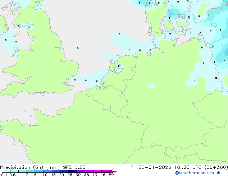
Task: Click the 'GFS 0.25' model label
Action: click(x=74, y=167)
